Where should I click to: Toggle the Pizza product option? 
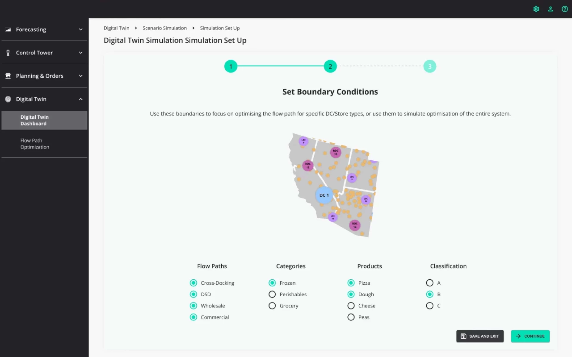[x=351, y=283]
